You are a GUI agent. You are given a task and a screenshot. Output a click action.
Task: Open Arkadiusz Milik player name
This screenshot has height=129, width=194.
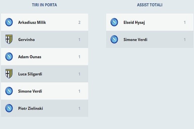[x=32, y=22]
